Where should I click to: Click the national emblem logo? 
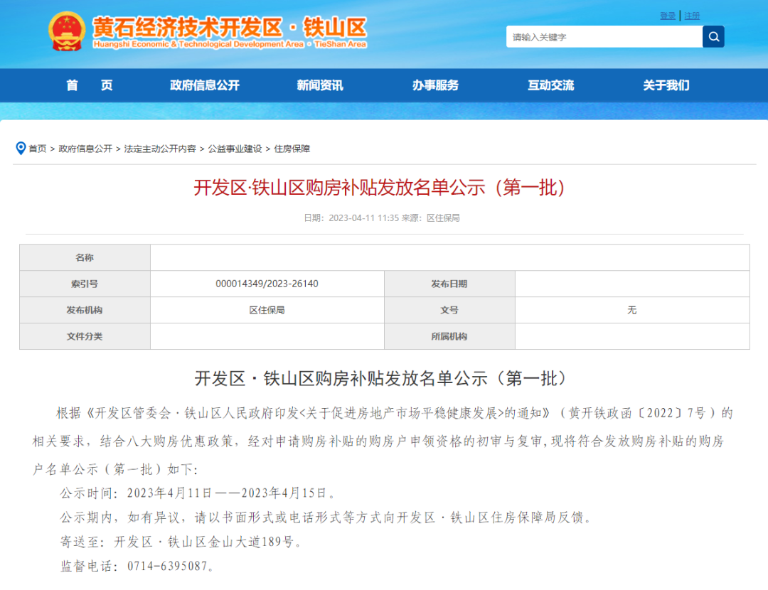(67, 31)
